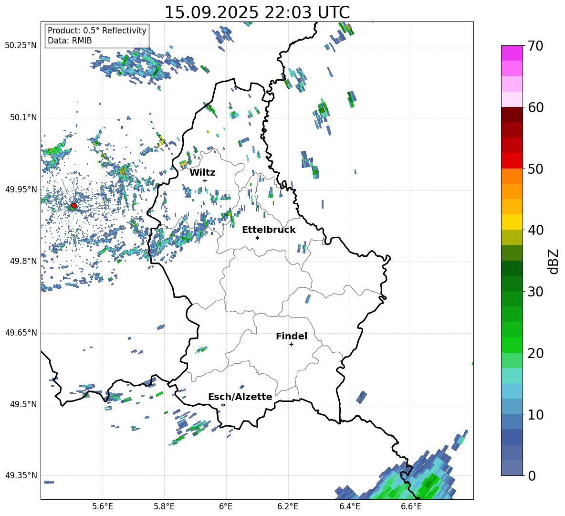The height and width of the screenshot is (516, 565).
Task: Click the 49.95°N latitude label
Action: 21,190
